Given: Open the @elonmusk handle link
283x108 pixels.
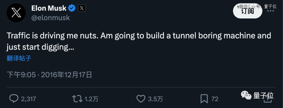Looking at the screenshot, I should [x=51, y=18].
